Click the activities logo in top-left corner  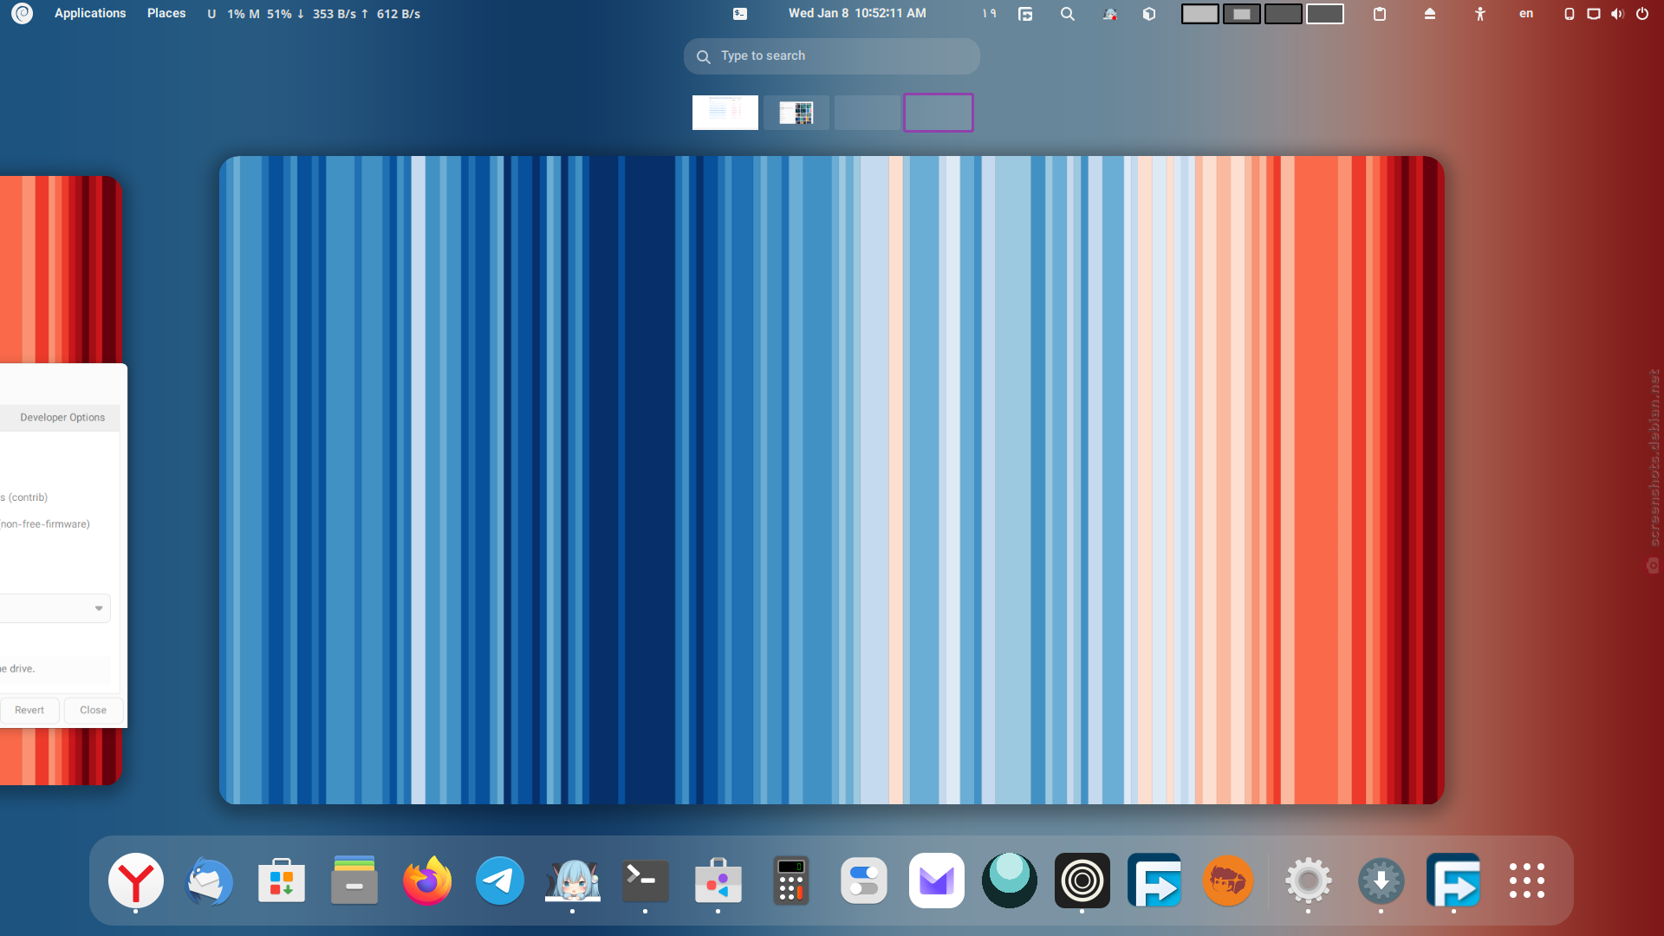point(23,13)
